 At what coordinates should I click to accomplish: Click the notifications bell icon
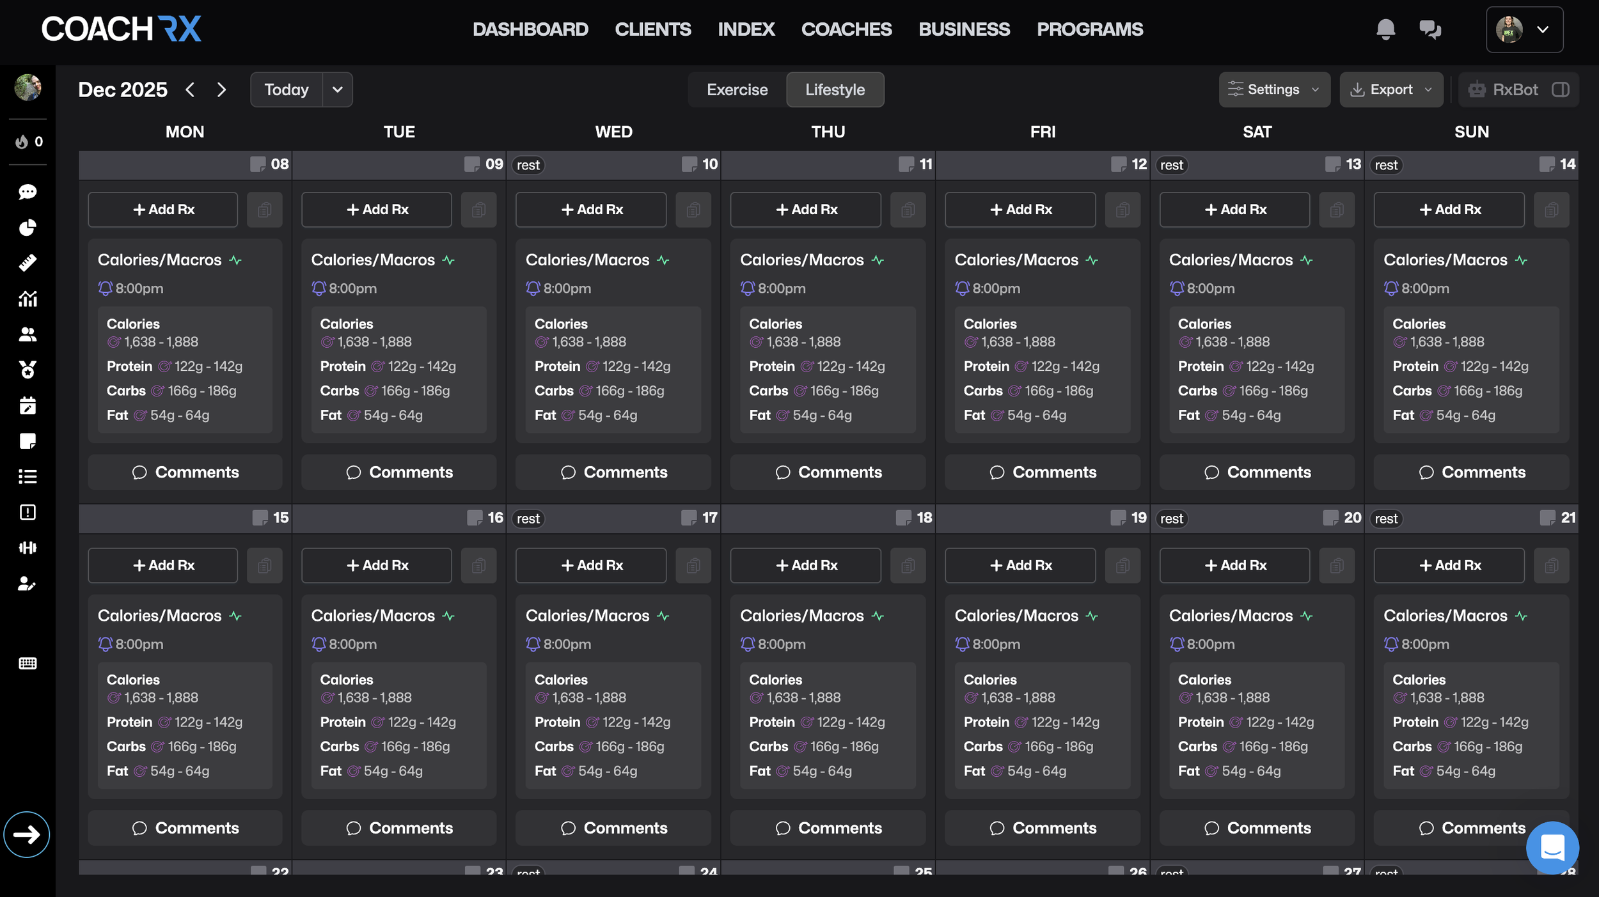pyautogui.click(x=1386, y=29)
